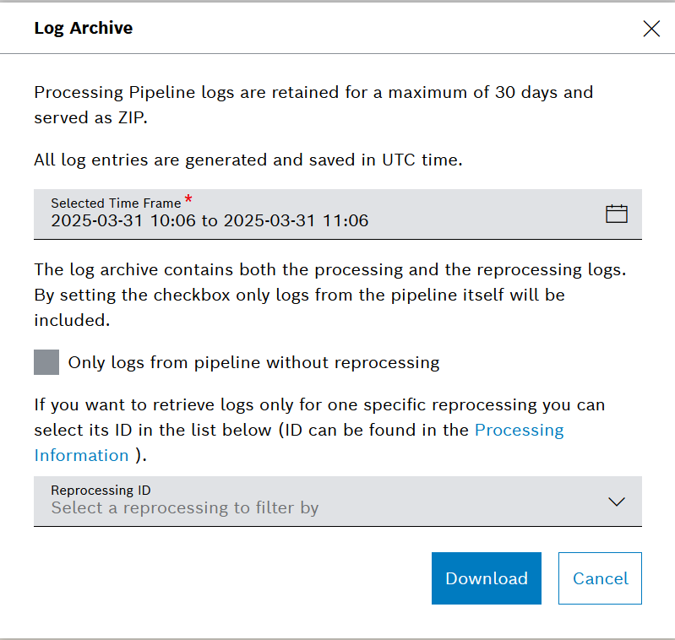The image size is (675, 640).
Task: Click the UTC time information sentence
Action: (x=248, y=160)
